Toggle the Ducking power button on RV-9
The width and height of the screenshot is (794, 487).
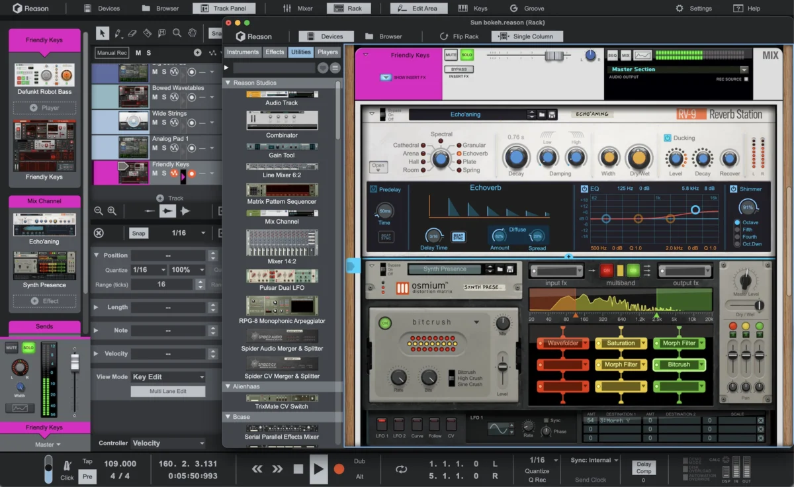[x=667, y=138]
